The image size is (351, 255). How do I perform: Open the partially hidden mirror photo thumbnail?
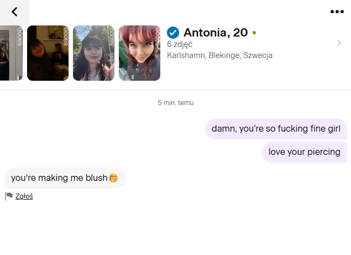pyautogui.click(x=11, y=53)
